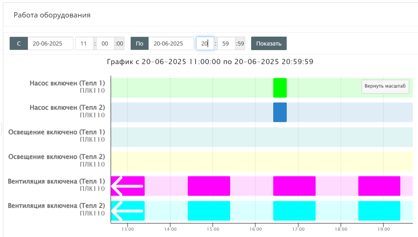This screenshot has width=418, height=237.
Task: Click the 16:00 time axis label
Action: pyautogui.click(x=256, y=229)
